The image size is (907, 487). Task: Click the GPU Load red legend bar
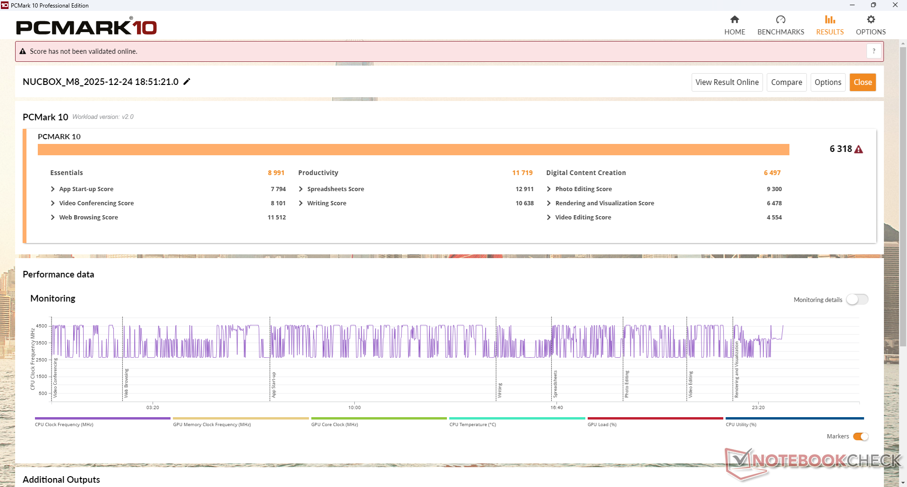[x=655, y=419]
